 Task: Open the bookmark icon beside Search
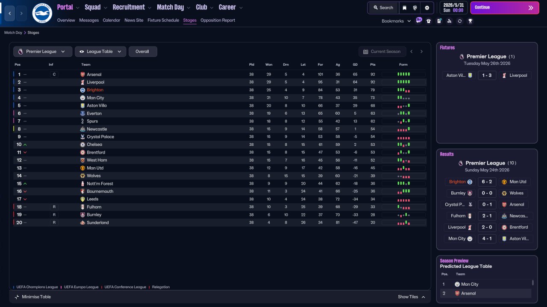(405, 8)
